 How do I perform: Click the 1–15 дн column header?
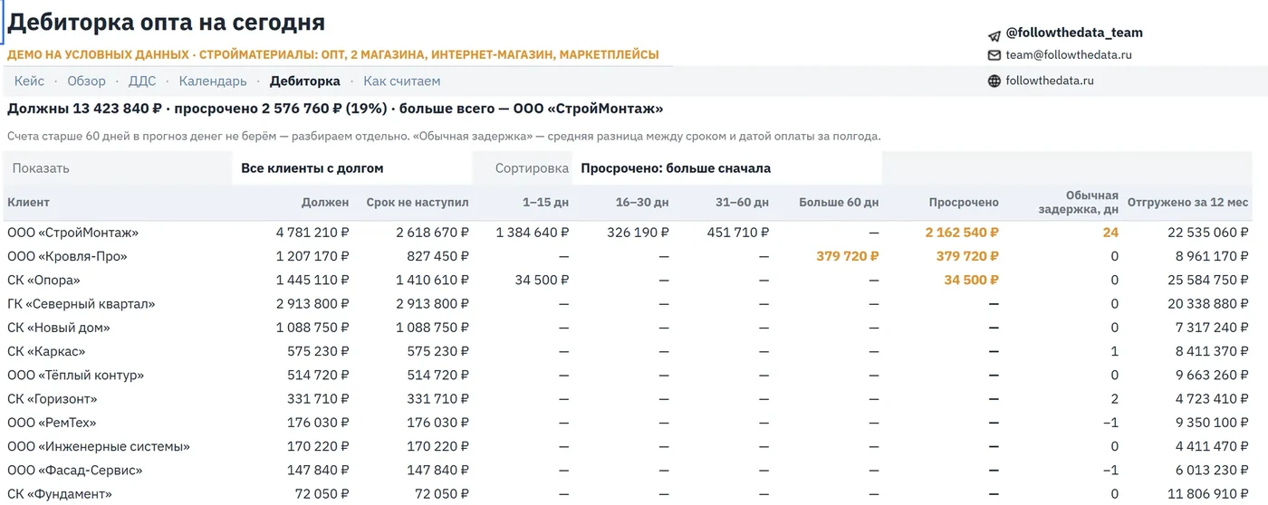pyautogui.click(x=544, y=203)
